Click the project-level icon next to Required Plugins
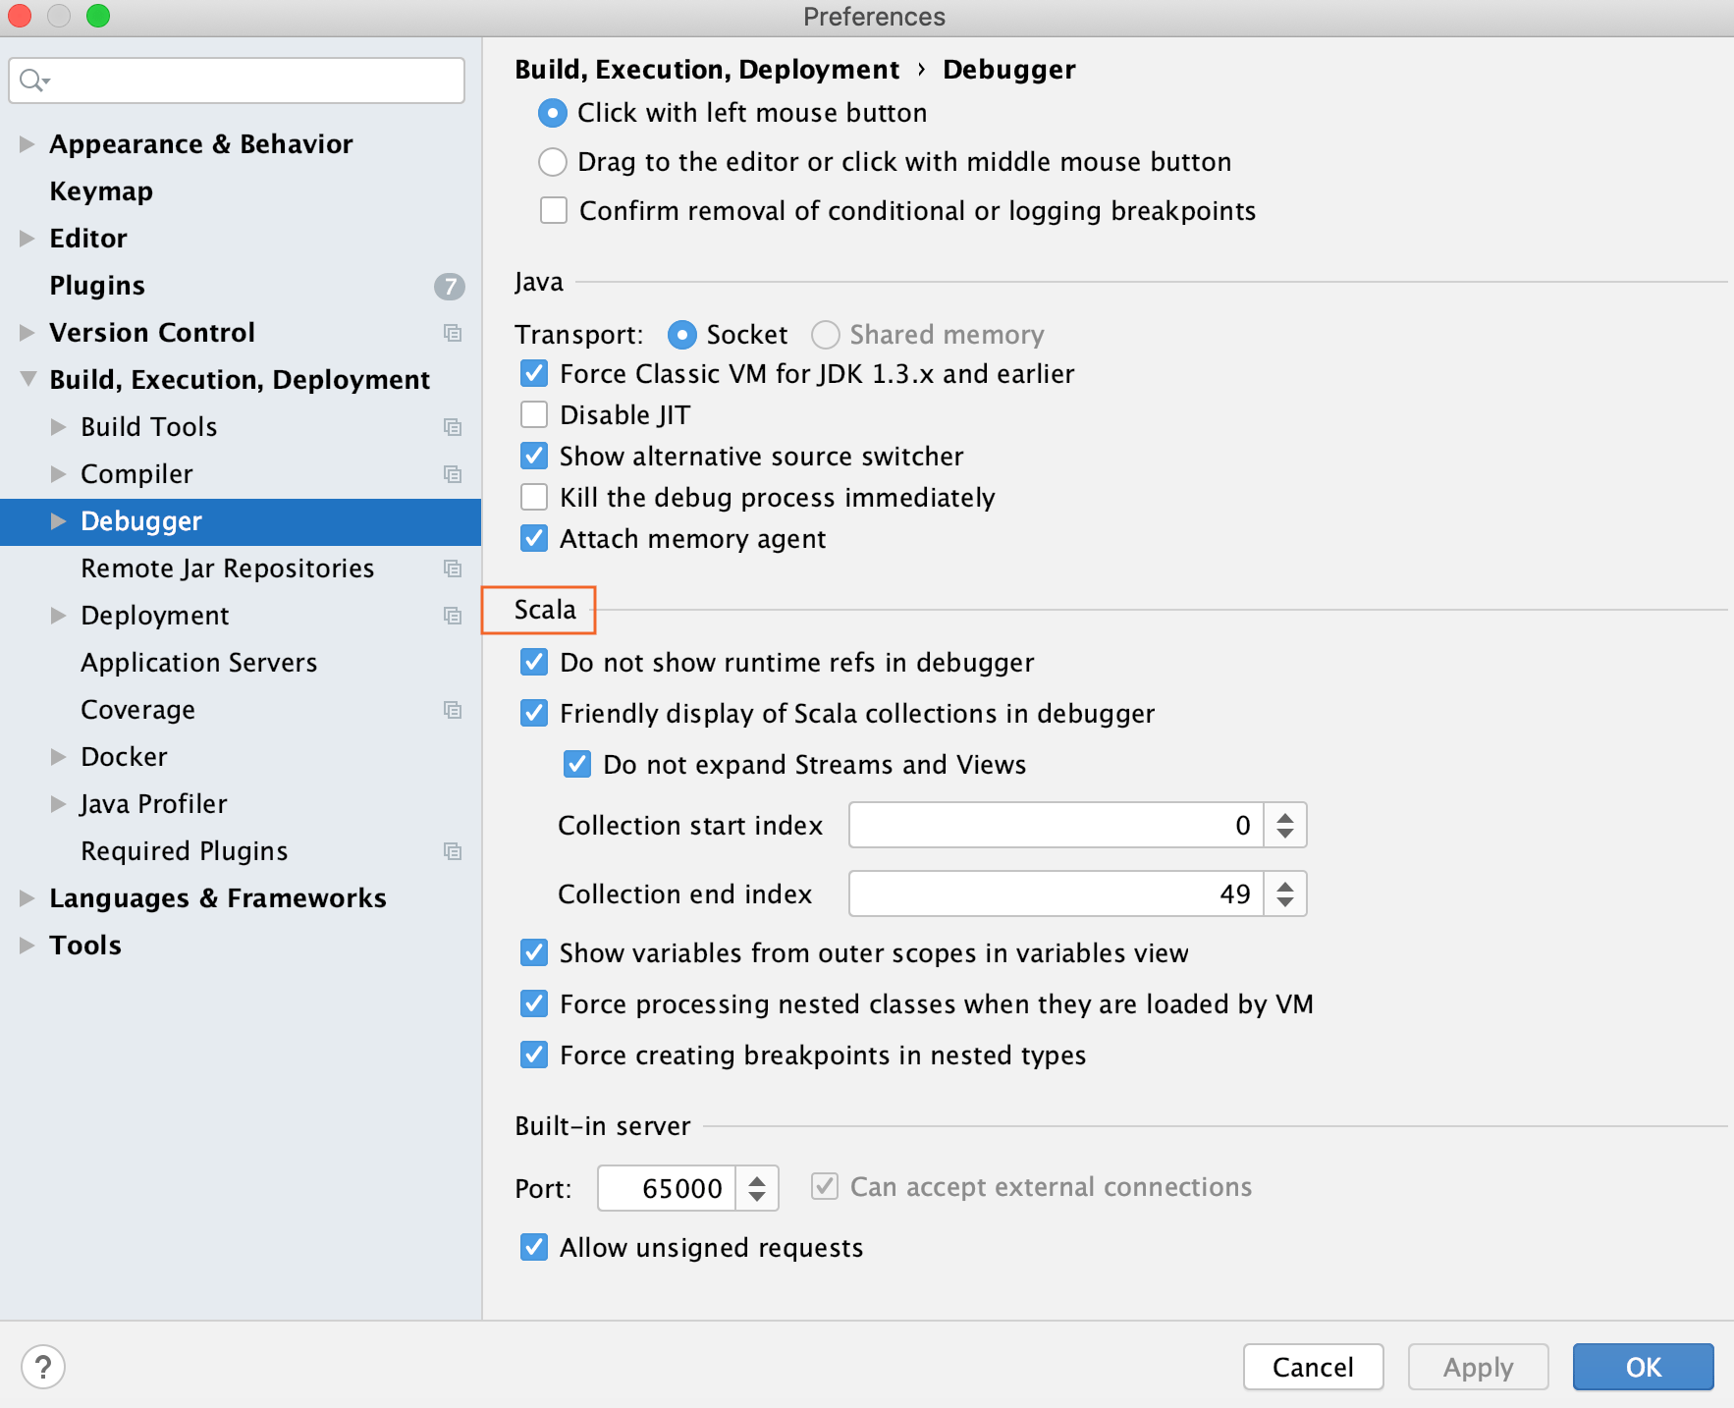 pyautogui.click(x=453, y=851)
